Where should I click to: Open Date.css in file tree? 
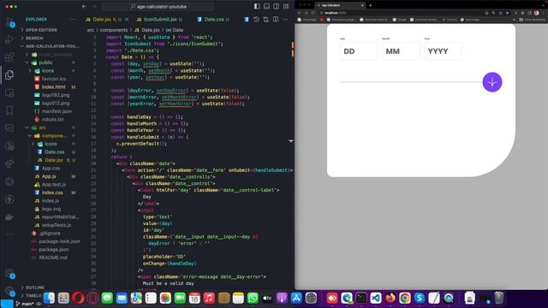point(55,152)
